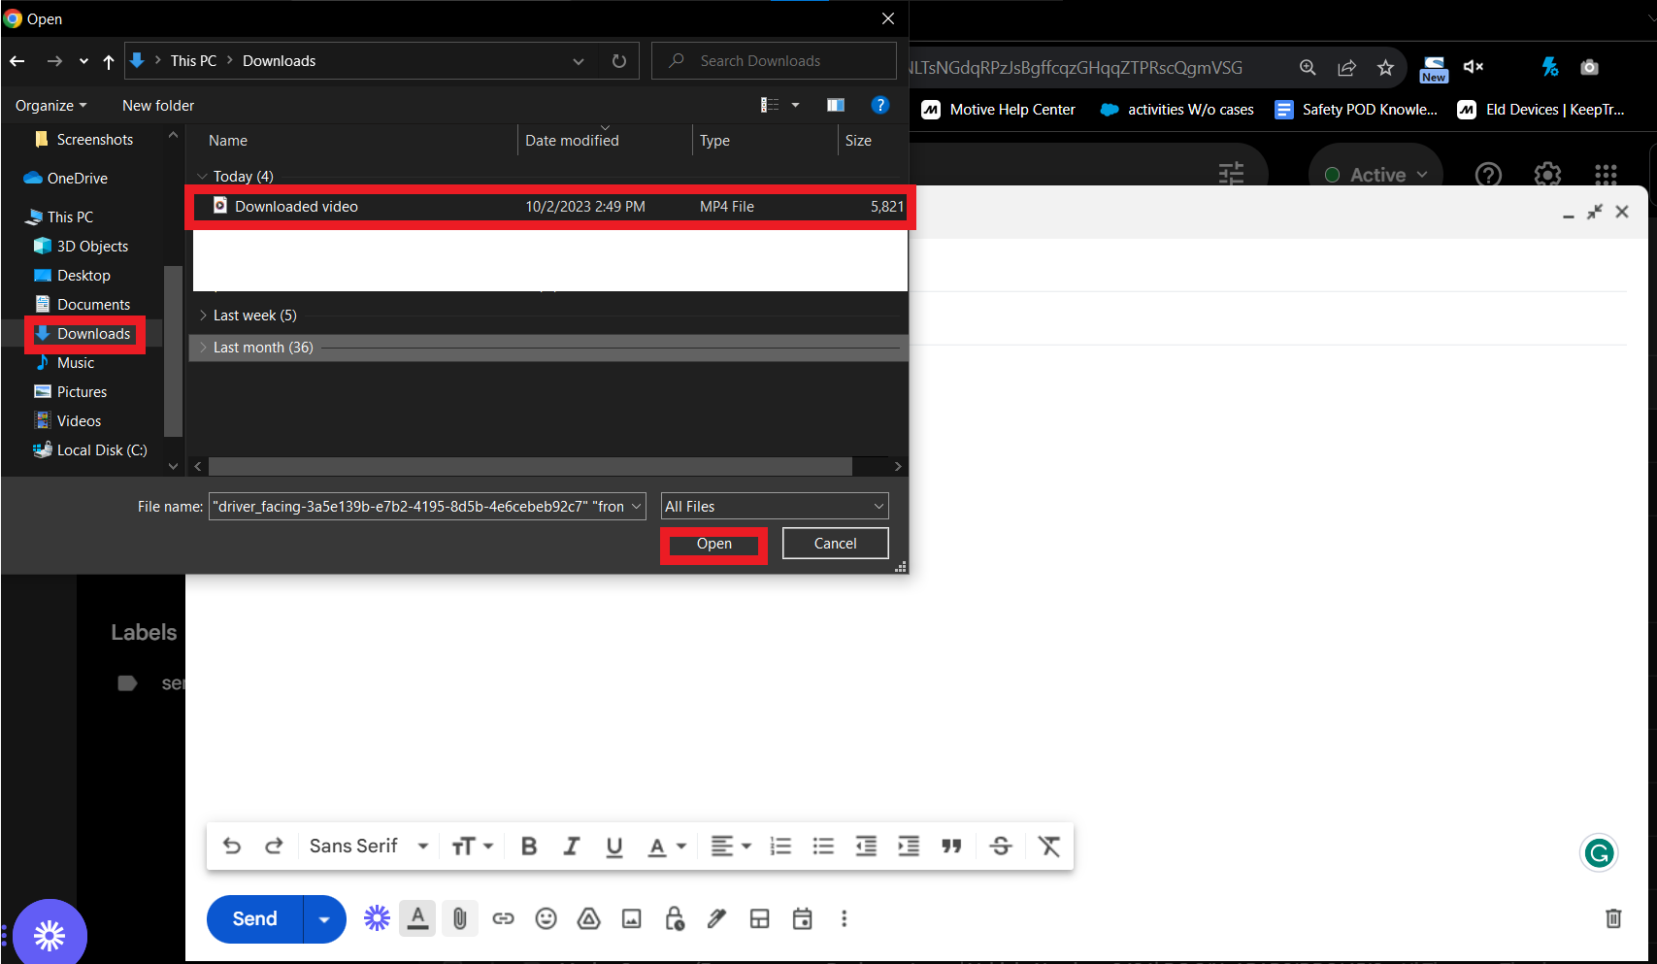
Task: Open the text color picker
Action: tap(667, 847)
